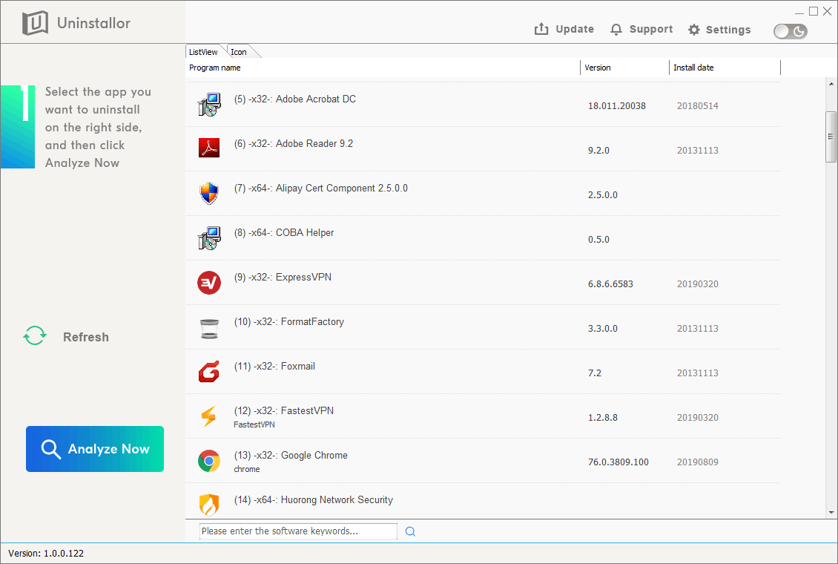Select the row text "(8) -x64-: COBA Helper"
This screenshot has width=838, height=564.
[284, 232]
